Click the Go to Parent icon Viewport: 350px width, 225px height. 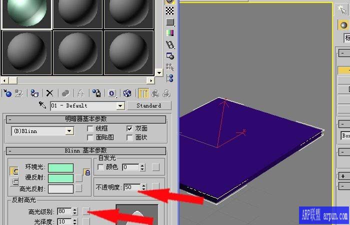[x=155, y=93]
